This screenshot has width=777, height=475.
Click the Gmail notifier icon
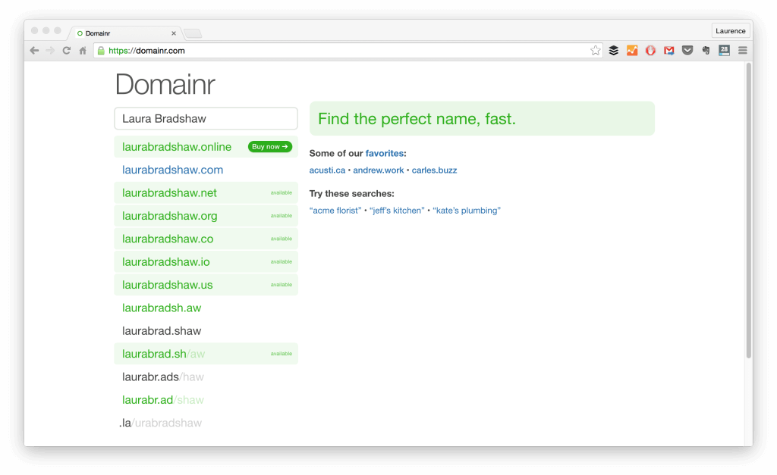(x=668, y=50)
